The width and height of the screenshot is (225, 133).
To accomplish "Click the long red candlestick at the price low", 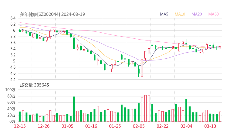I will tap(142, 68).
